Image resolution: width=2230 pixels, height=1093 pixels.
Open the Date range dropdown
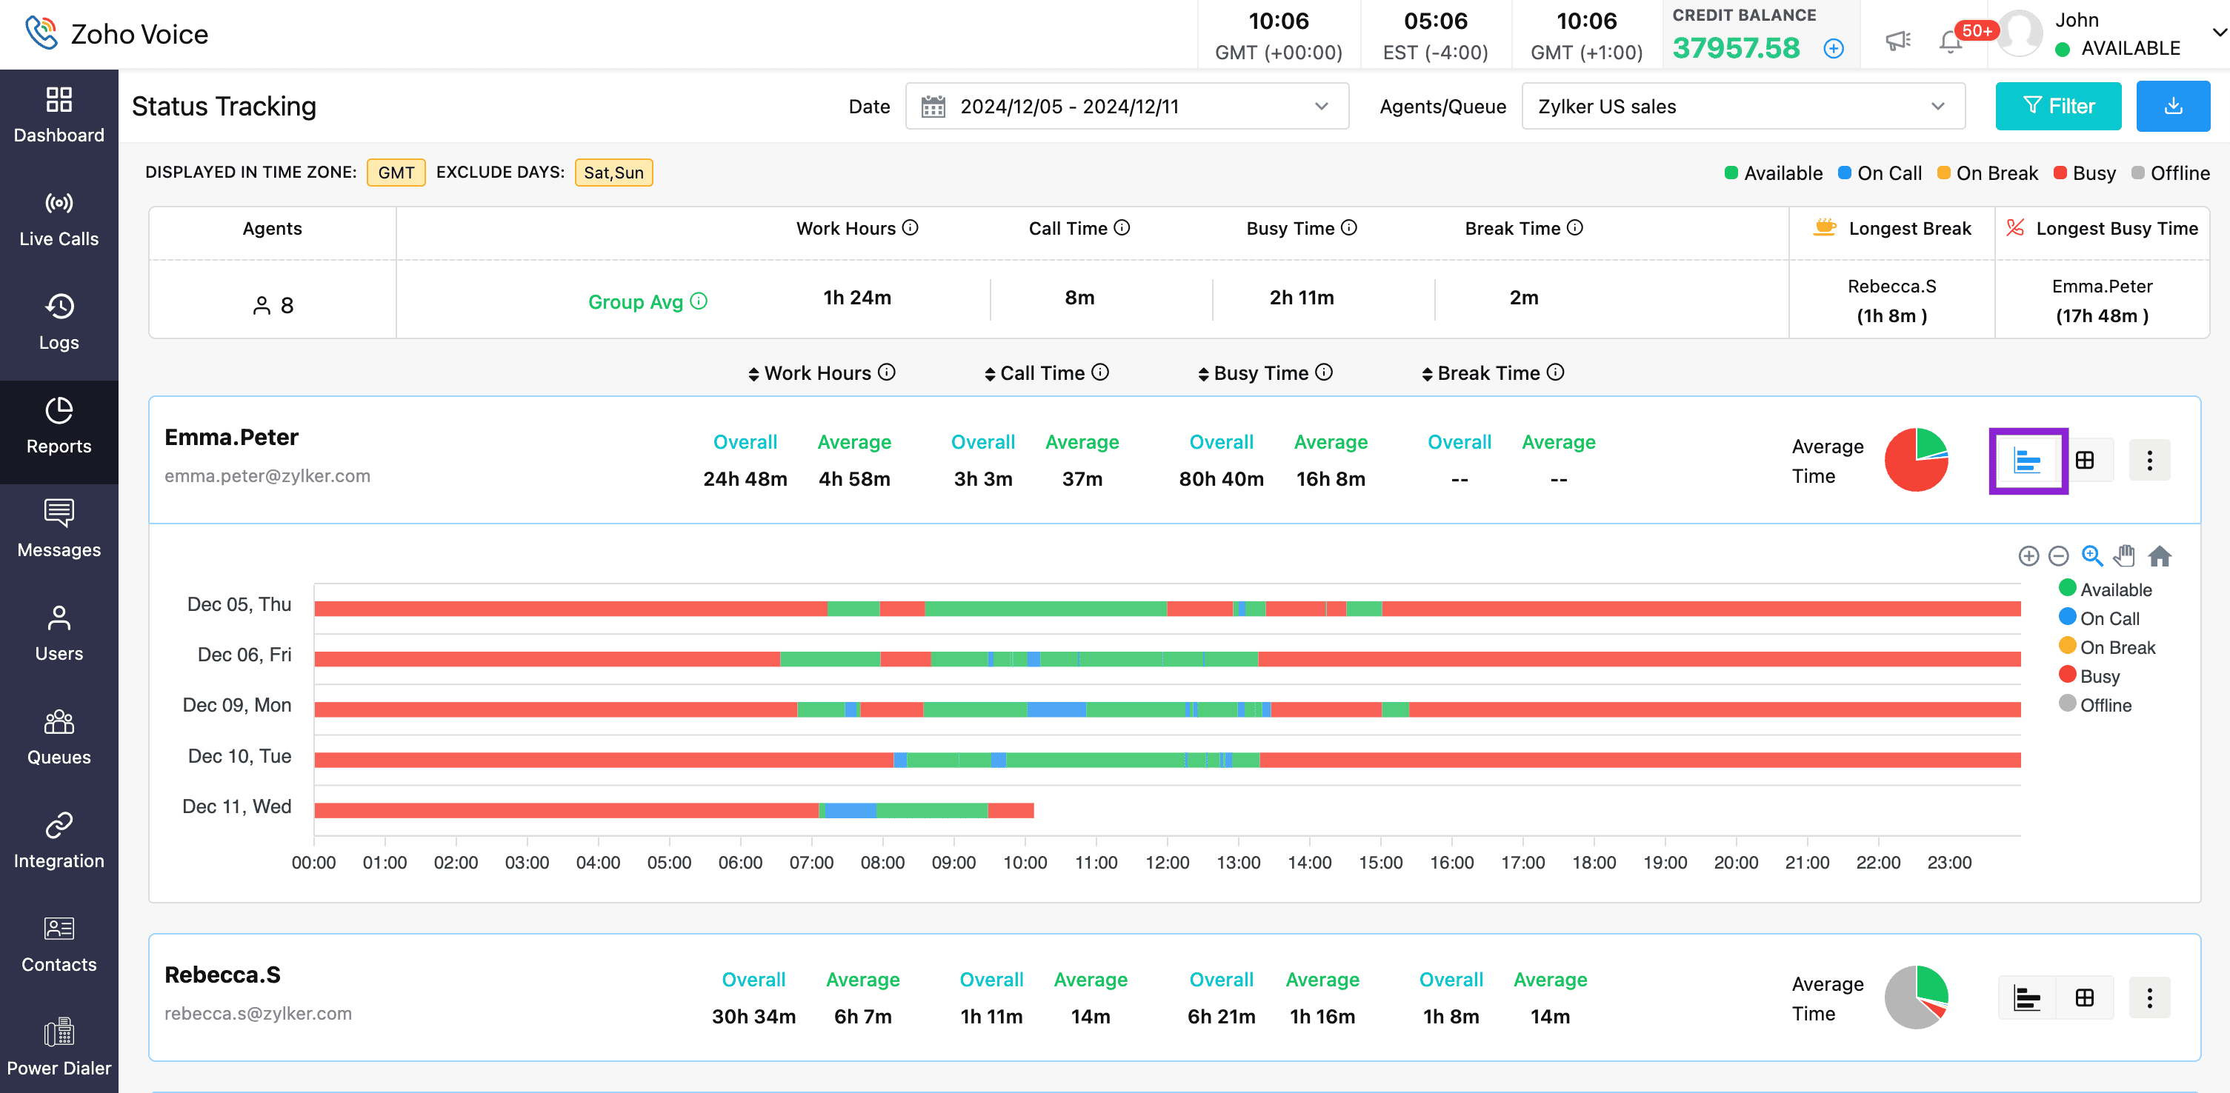coord(1126,107)
